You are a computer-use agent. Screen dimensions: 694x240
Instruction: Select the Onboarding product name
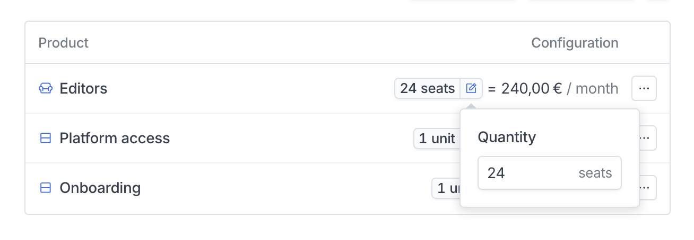(100, 188)
